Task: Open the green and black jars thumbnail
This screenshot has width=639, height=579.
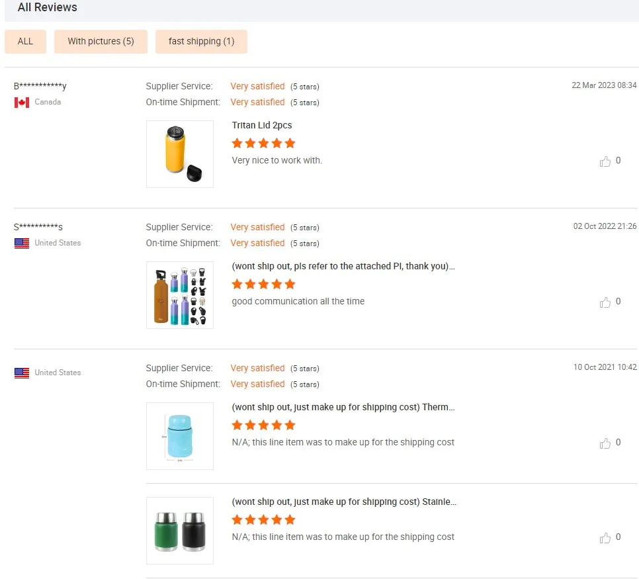Action: tap(180, 531)
